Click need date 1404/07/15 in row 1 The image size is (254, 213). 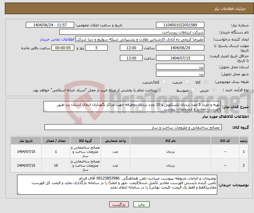(x=26, y=152)
